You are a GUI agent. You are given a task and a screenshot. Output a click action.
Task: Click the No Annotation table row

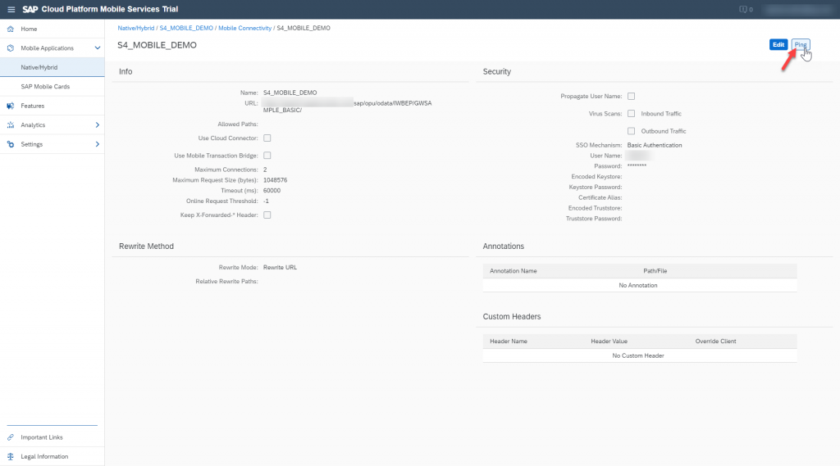640,286
